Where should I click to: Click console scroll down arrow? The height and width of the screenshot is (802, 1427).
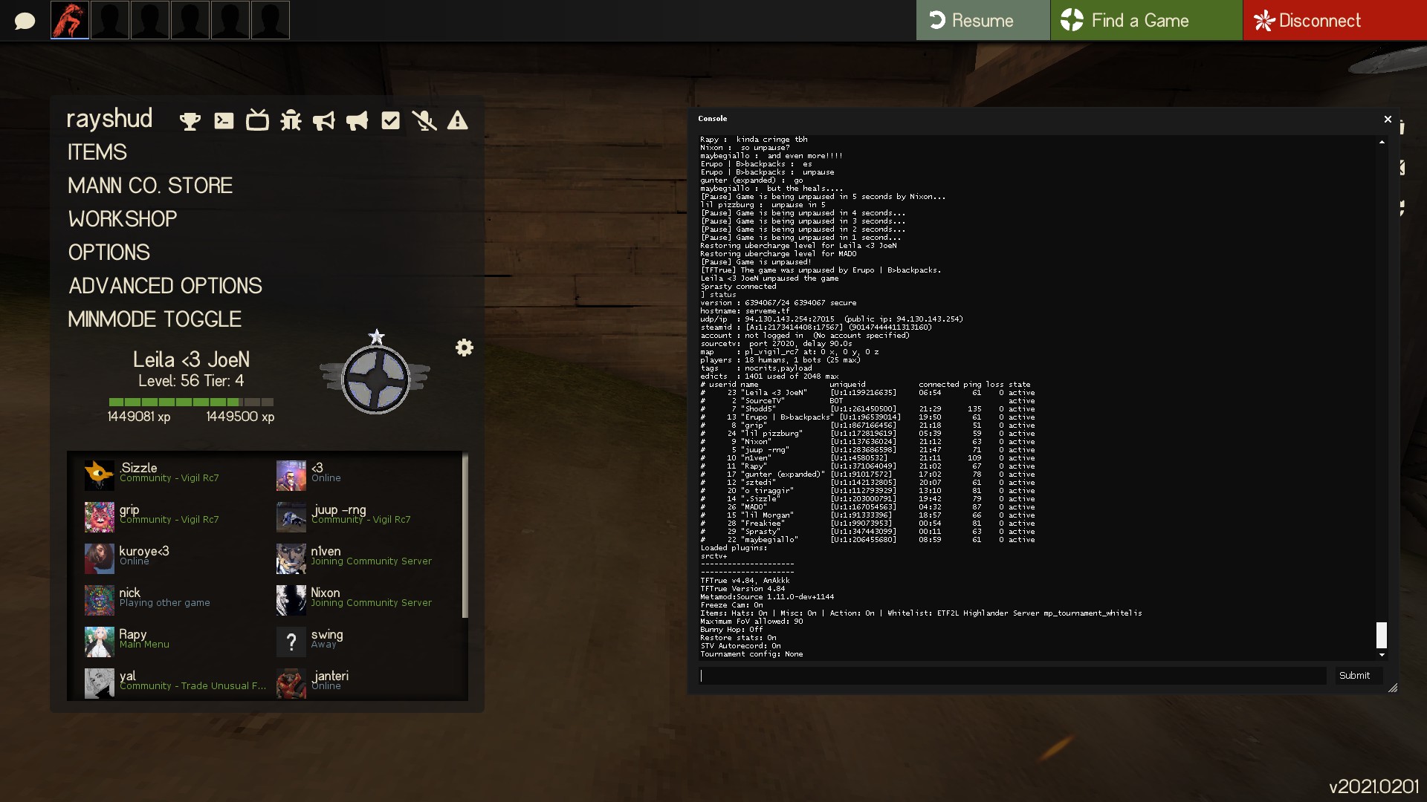click(x=1382, y=654)
